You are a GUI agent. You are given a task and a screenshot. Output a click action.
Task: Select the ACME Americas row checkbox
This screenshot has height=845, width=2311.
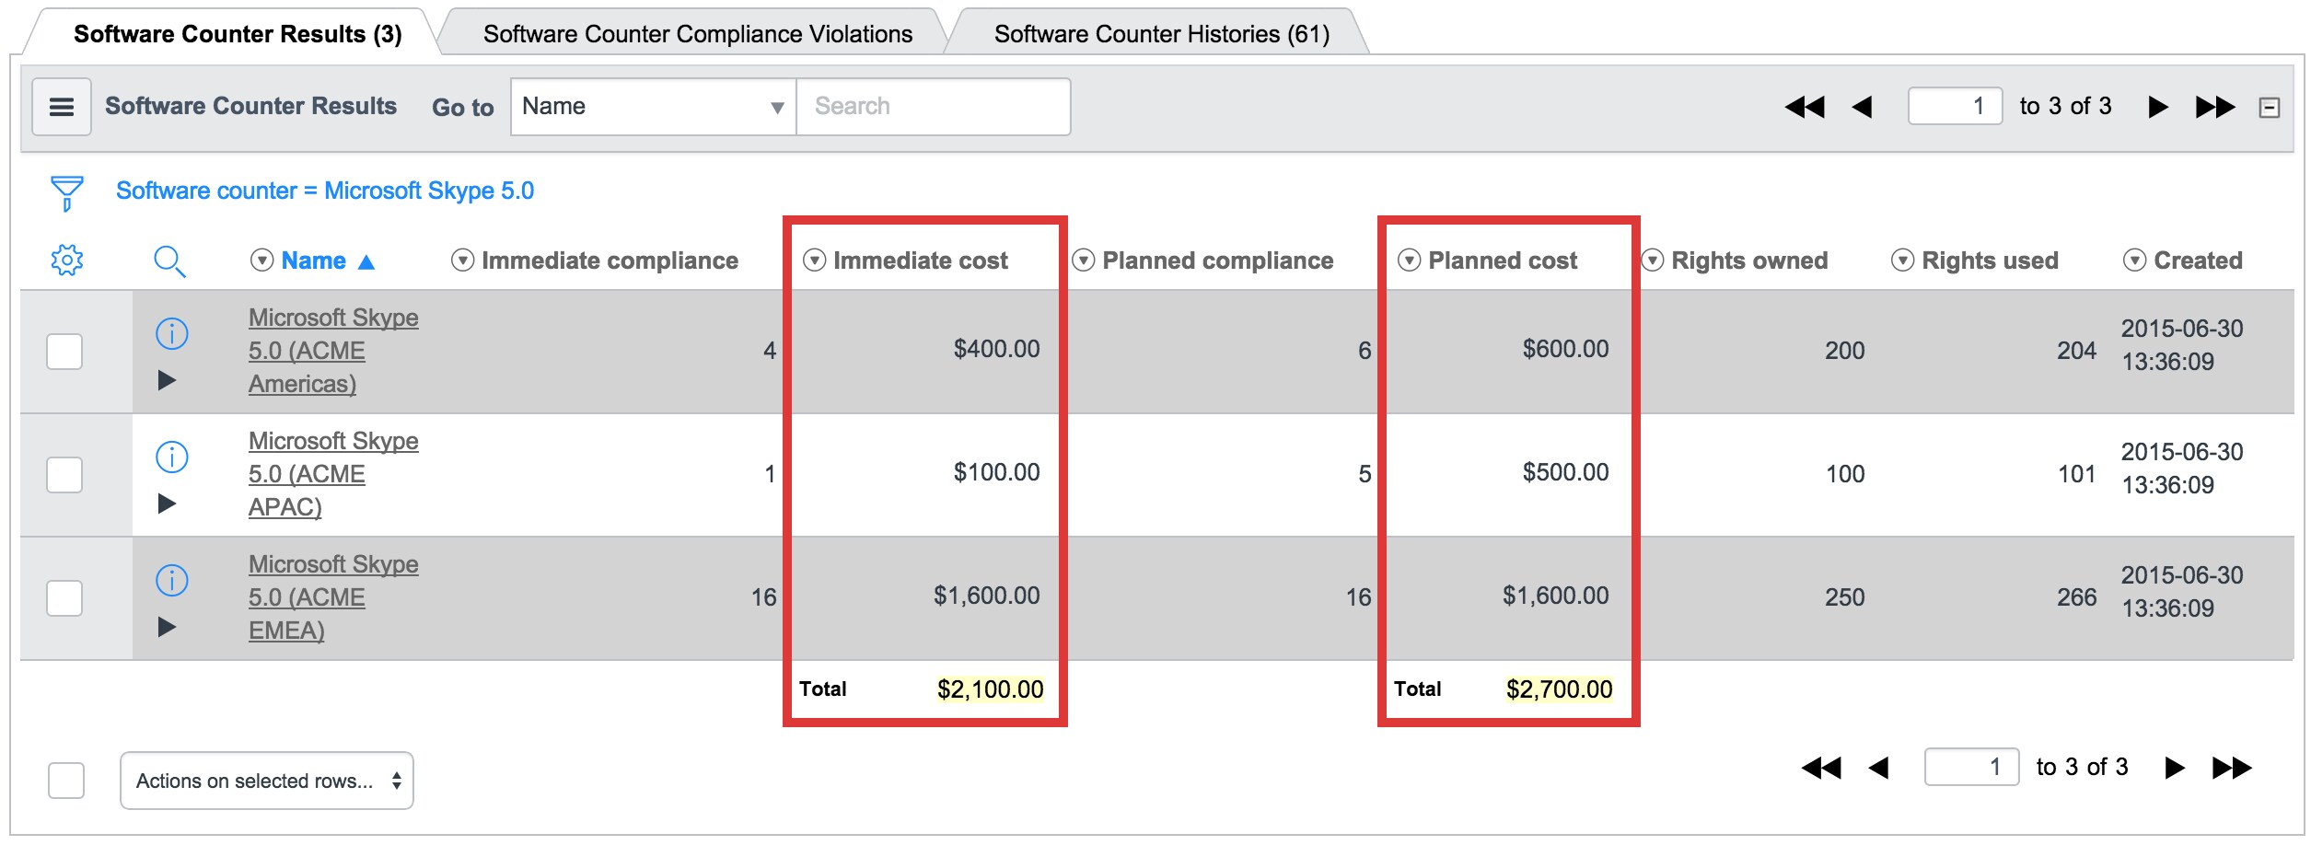64,352
